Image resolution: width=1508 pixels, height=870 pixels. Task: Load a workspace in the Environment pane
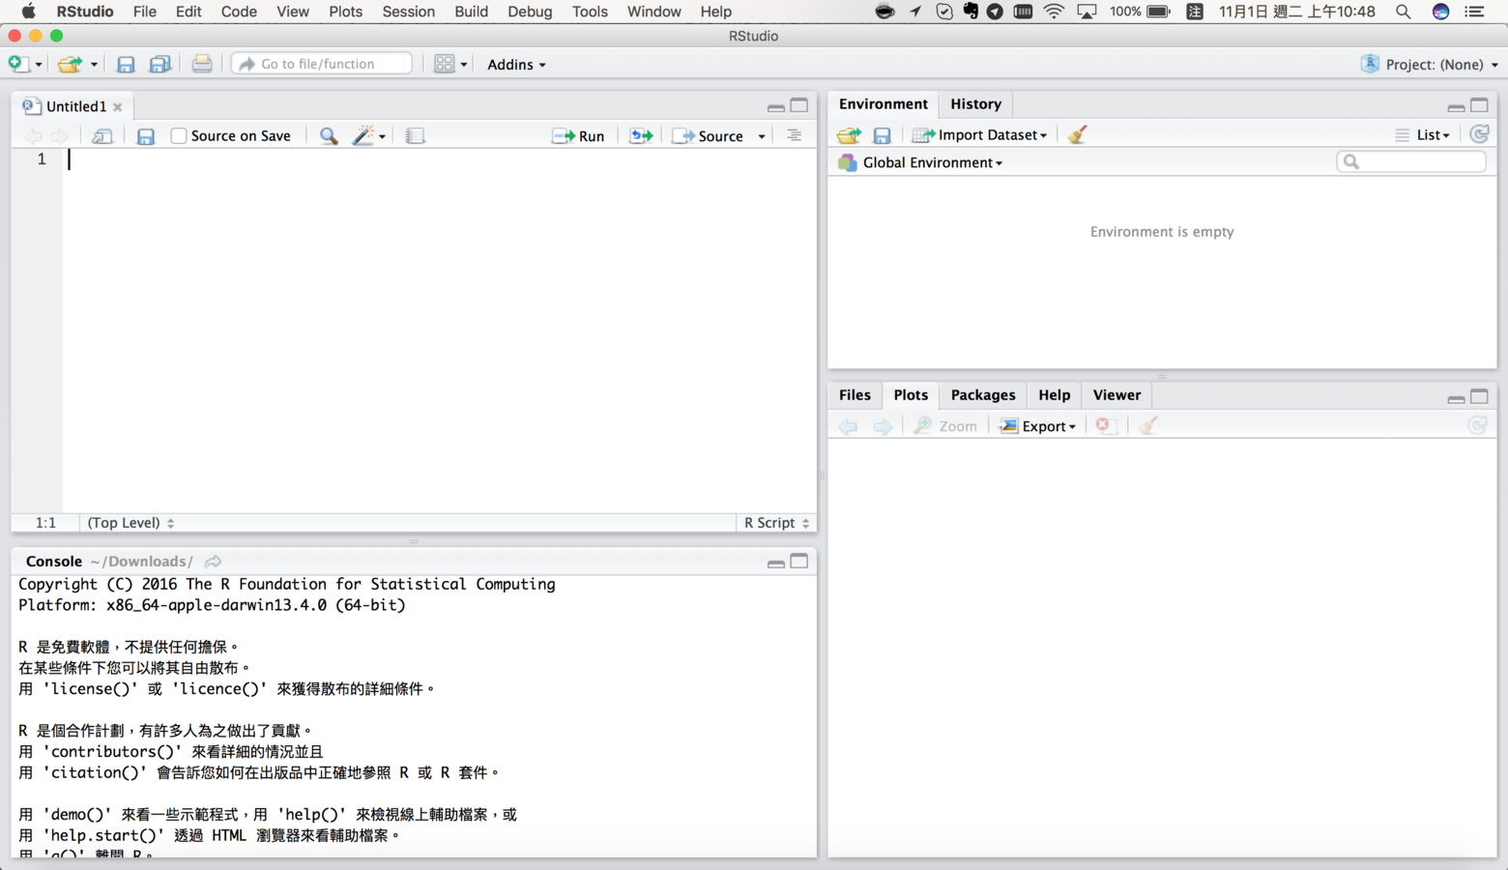point(849,135)
